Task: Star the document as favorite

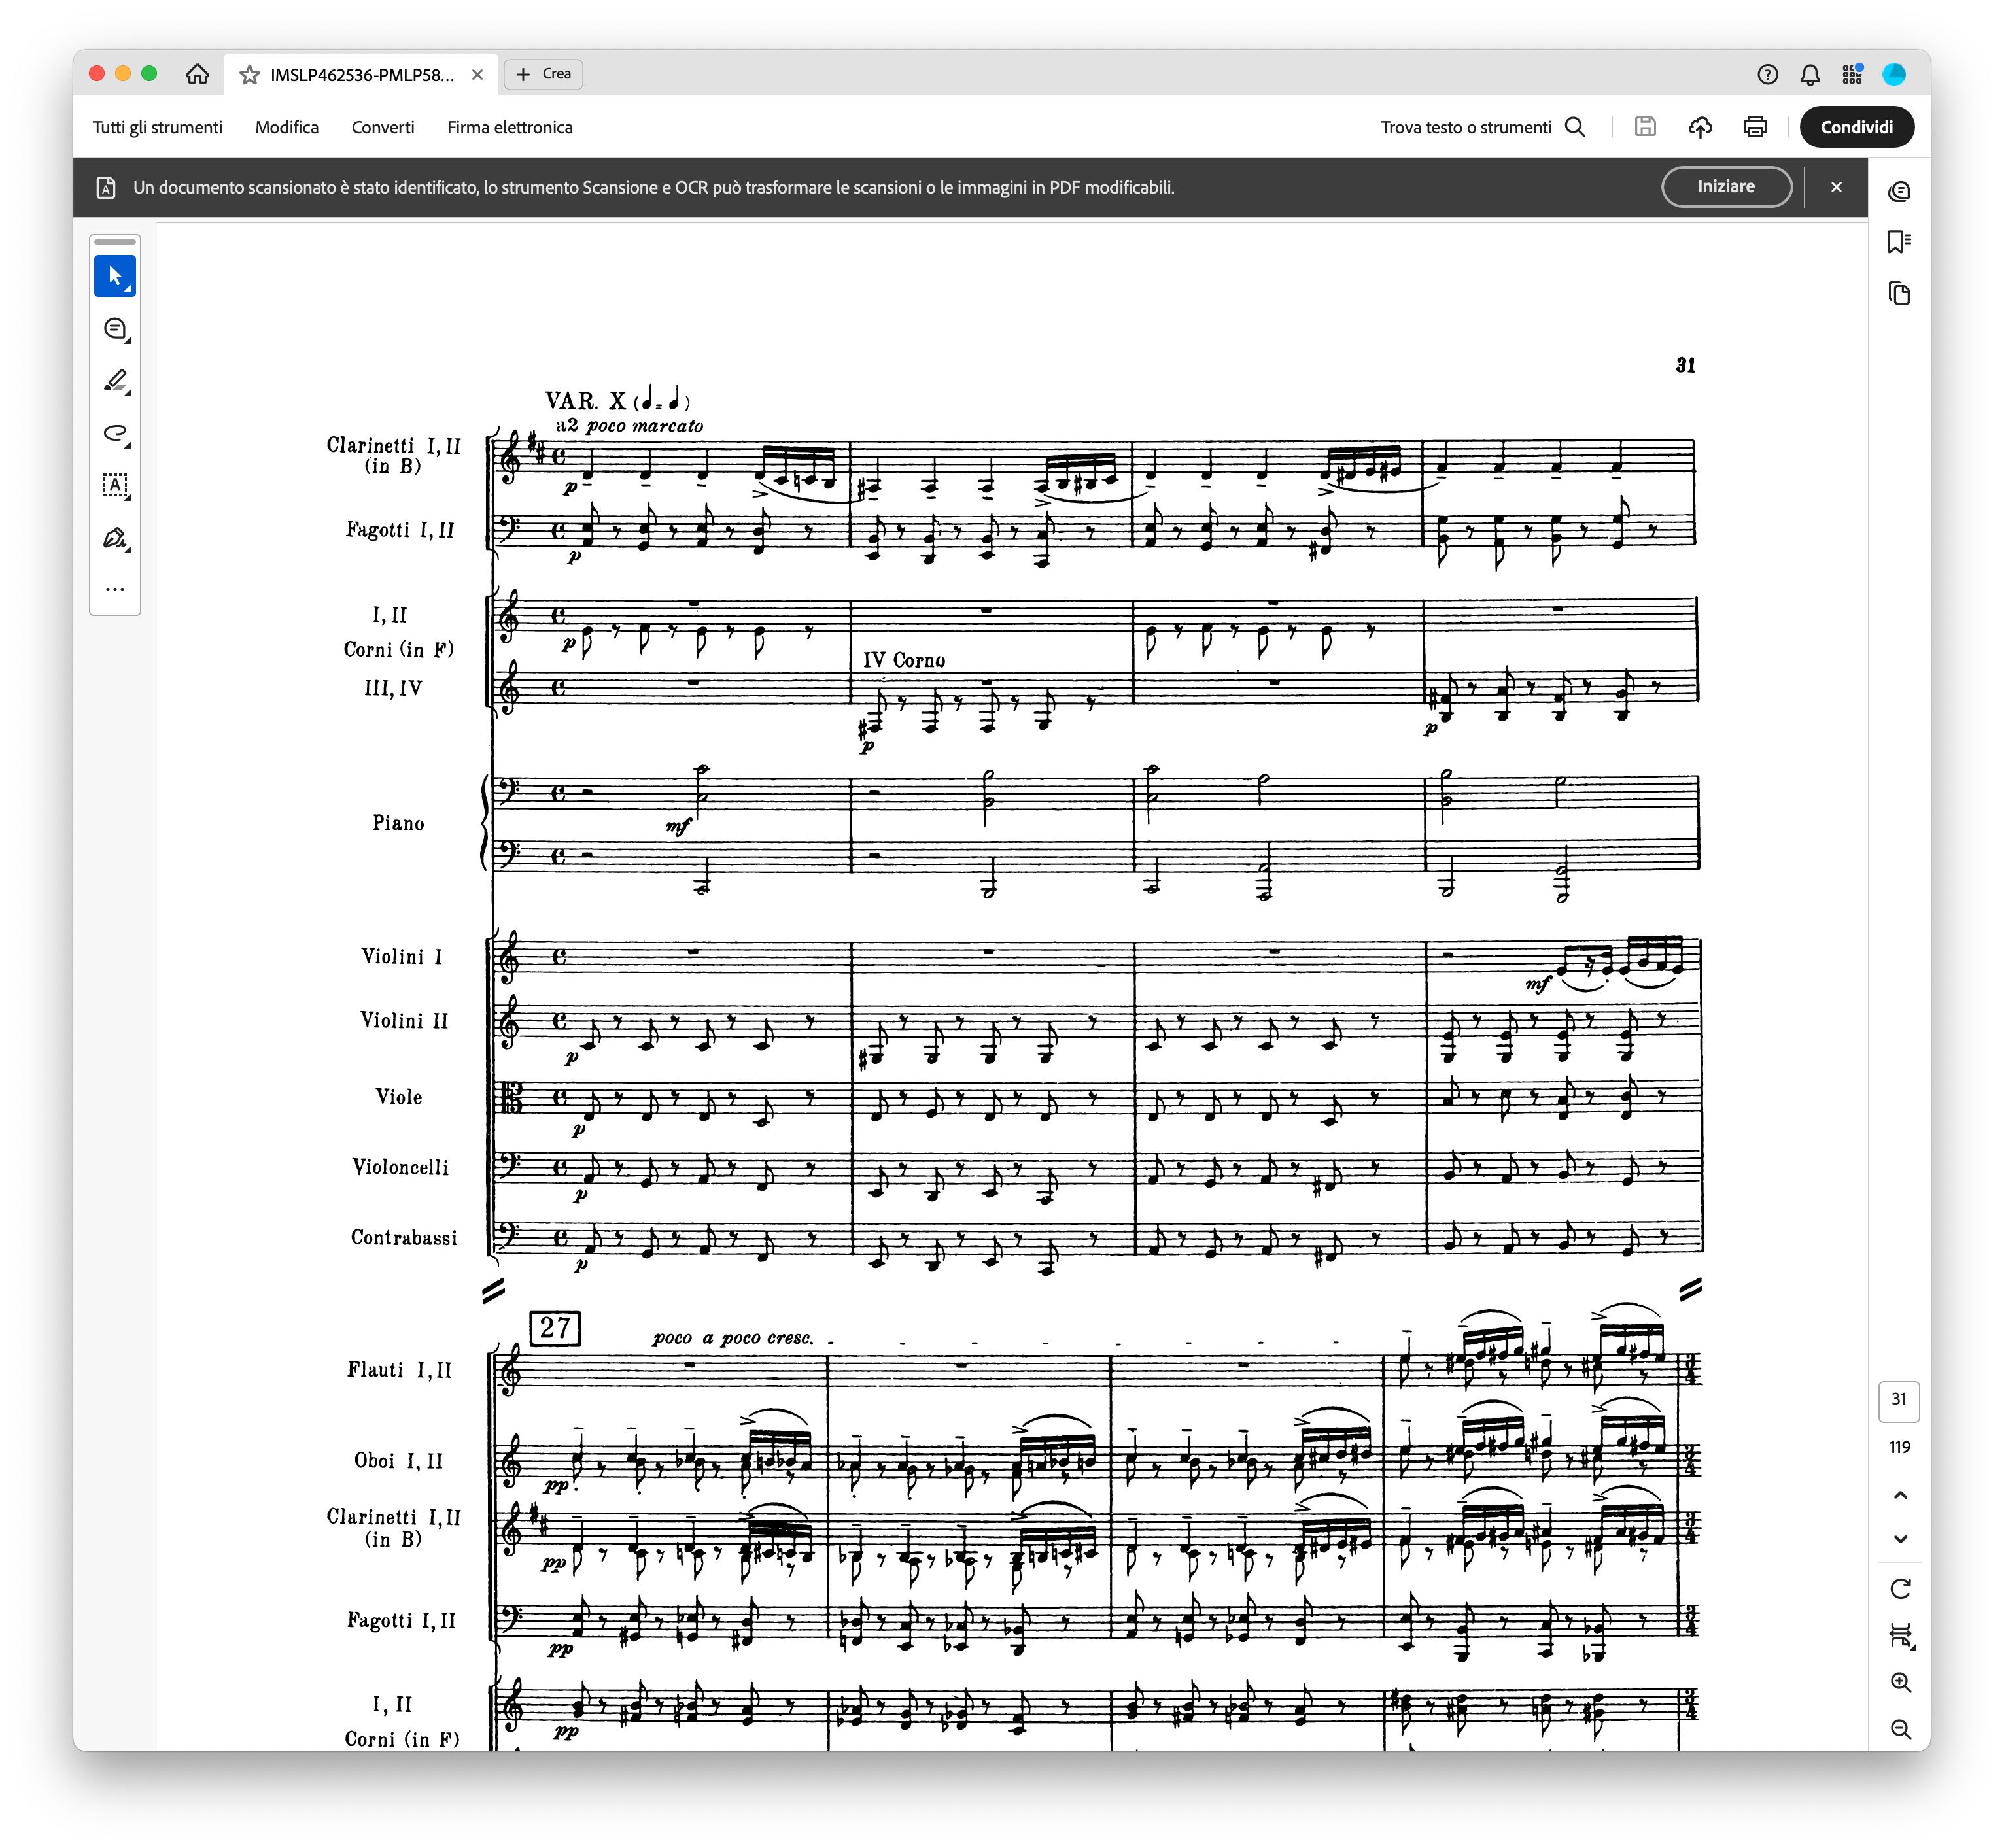Action: click(250, 75)
